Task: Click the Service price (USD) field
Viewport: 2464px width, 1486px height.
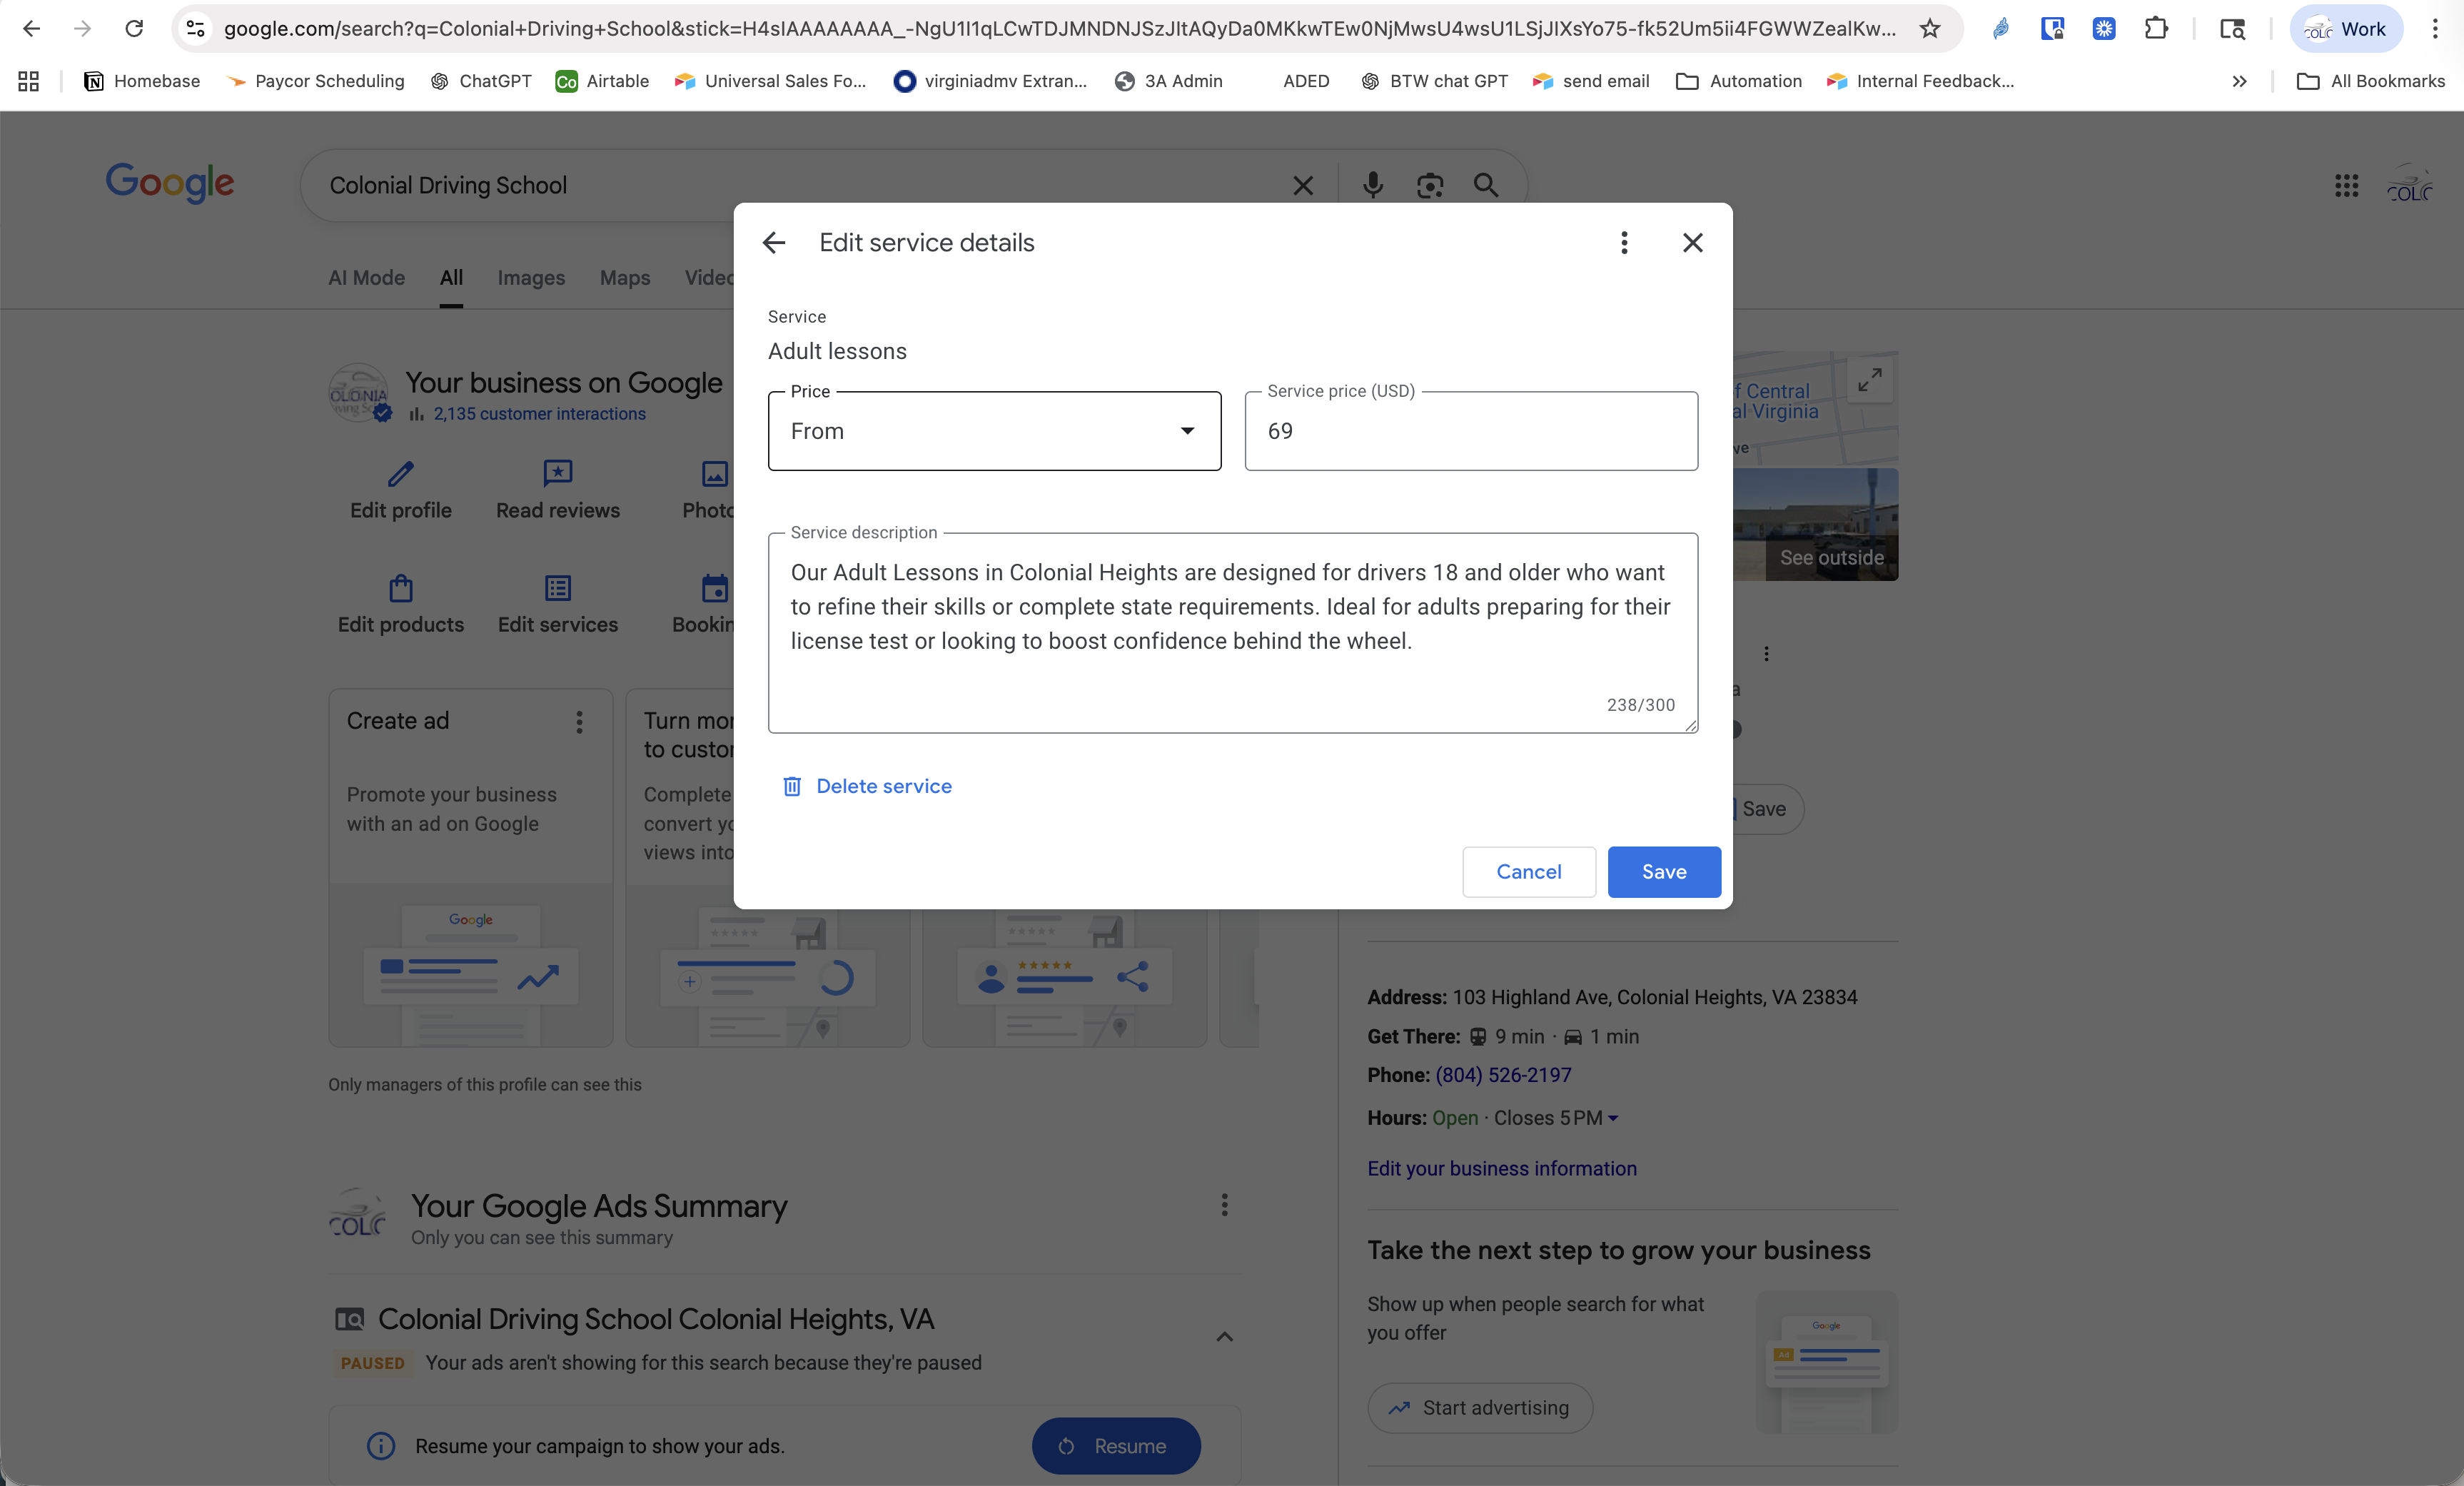Action: (1471, 431)
